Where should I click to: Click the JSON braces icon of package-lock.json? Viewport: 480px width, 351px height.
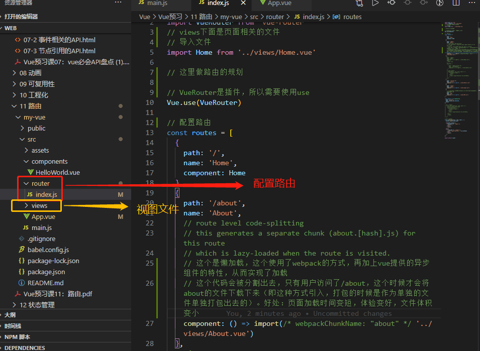[x=22, y=261]
